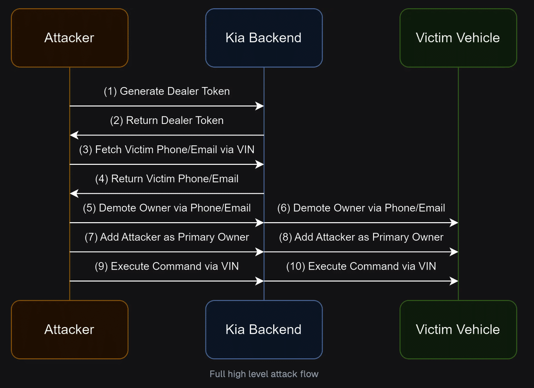The image size is (534, 388).
Task: Select the top Kia Backend box
Action: (264, 38)
